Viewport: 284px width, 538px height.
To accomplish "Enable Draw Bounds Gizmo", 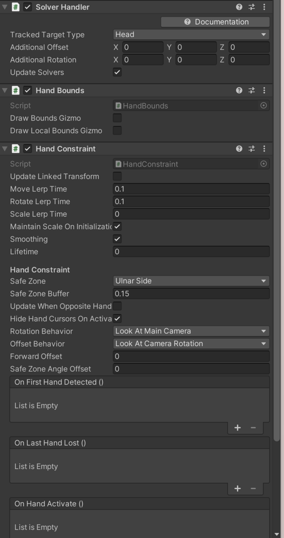I will pos(117,118).
